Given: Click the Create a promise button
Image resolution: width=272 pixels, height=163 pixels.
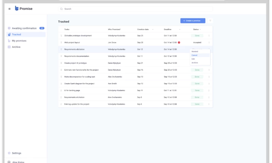Looking at the screenshot, I should click(x=193, y=21).
